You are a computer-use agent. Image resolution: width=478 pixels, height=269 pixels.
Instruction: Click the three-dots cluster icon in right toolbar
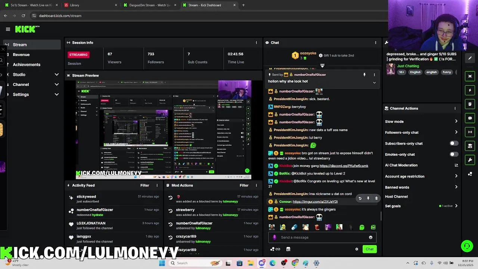(470, 174)
